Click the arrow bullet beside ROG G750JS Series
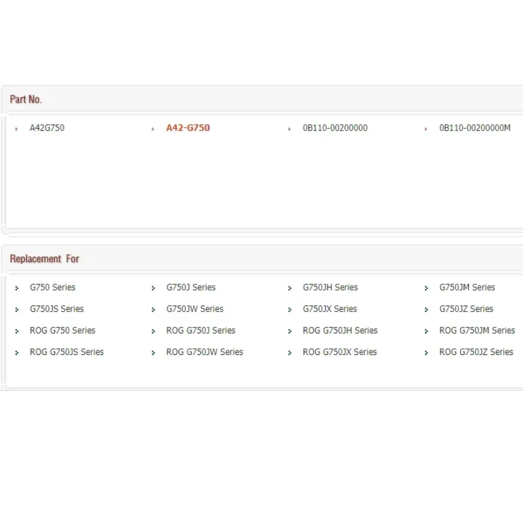Image resolution: width=523 pixels, height=523 pixels. 16,353
